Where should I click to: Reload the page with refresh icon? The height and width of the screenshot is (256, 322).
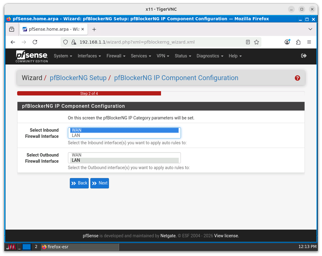[x=35, y=42]
